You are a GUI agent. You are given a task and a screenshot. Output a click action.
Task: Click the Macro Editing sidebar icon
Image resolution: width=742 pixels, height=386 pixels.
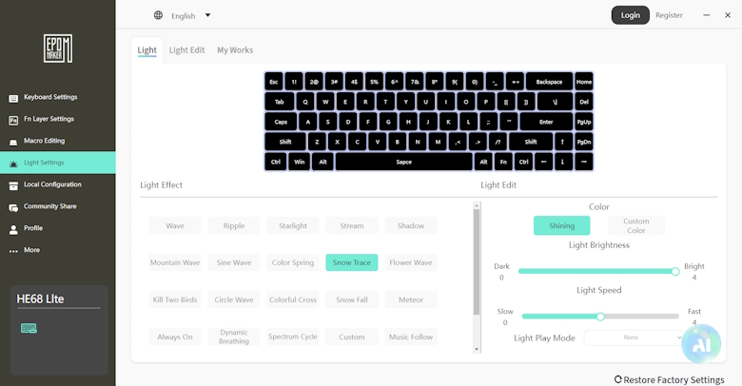click(13, 142)
